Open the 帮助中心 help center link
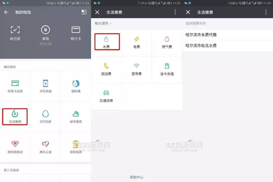 coord(136,177)
